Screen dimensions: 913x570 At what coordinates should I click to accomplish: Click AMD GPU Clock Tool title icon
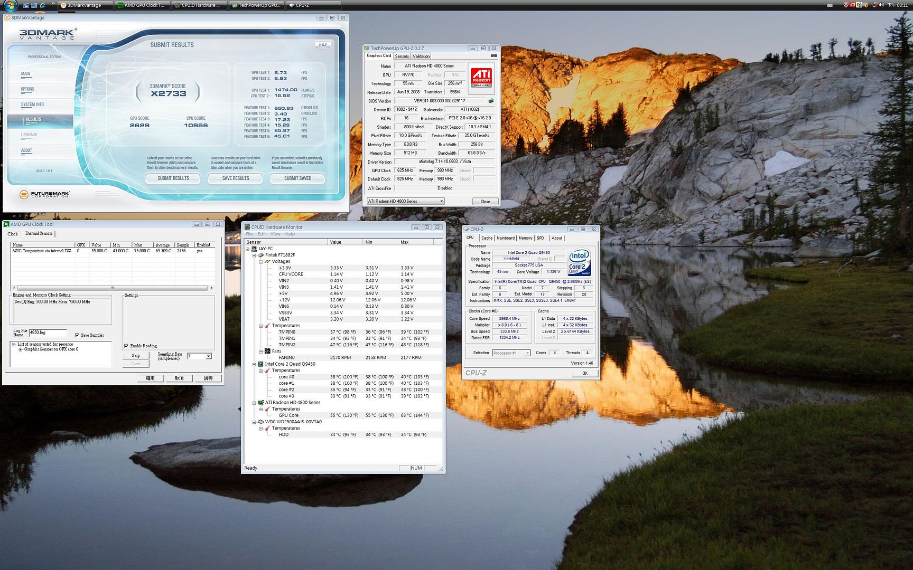[7, 224]
